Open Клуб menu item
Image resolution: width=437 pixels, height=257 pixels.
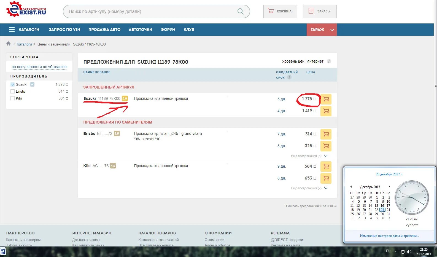tap(189, 30)
